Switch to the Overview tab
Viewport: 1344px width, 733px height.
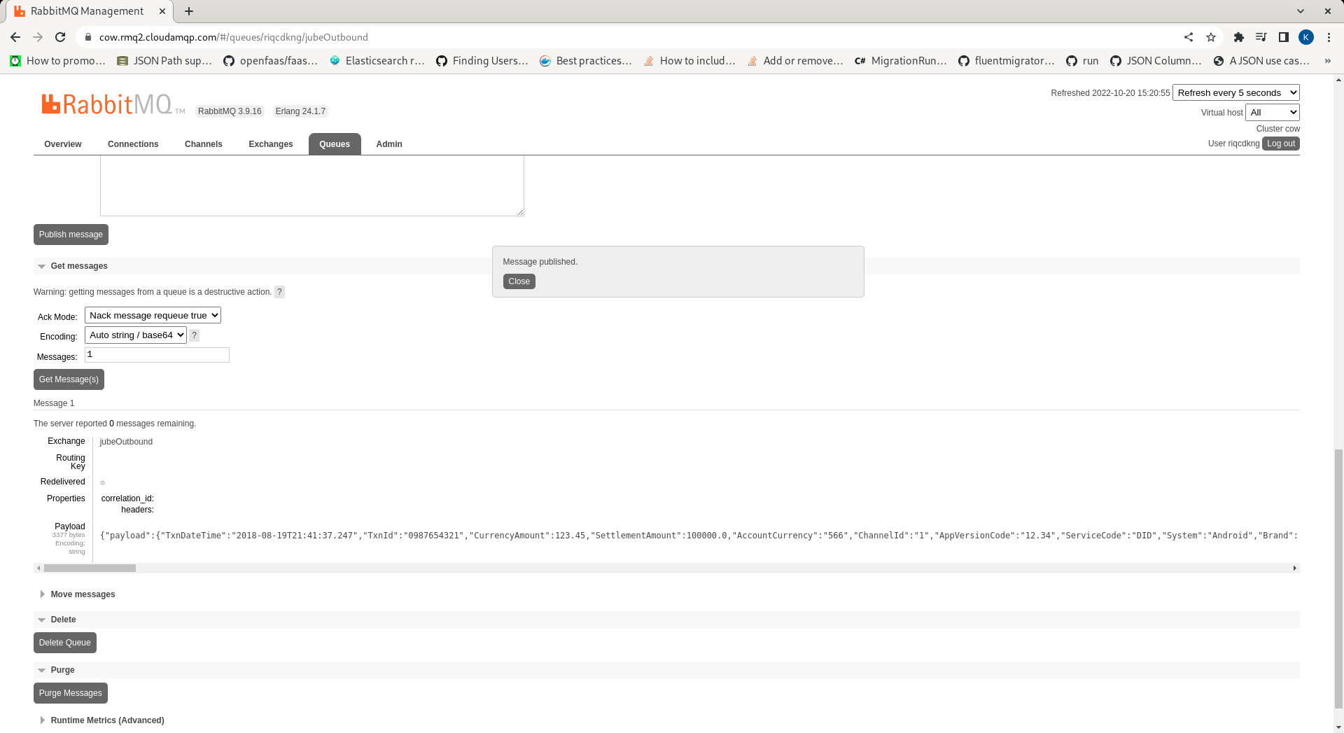click(63, 144)
